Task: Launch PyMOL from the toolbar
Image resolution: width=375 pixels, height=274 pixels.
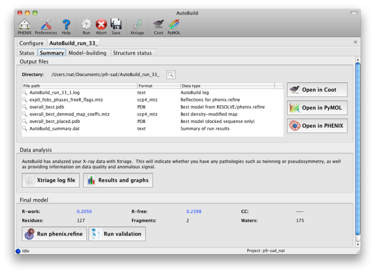Action: [x=174, y=26]
